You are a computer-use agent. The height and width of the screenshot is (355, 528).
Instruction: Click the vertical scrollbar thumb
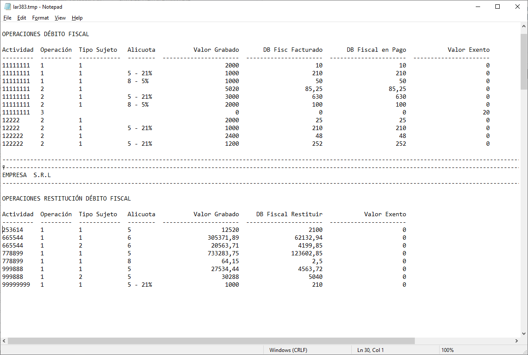524,61
